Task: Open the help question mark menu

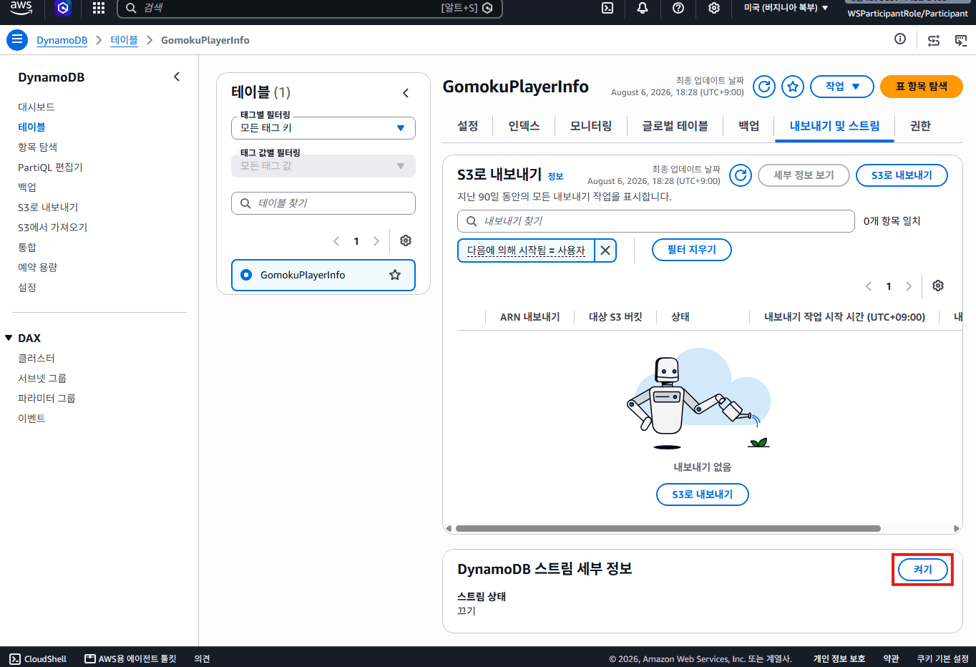Action: pos(678,8)
